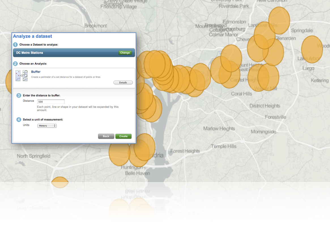Viewport: 330px width, 225px height.
Task: Select the orange buffer circle near Lake Arbor
Action: 312,49
